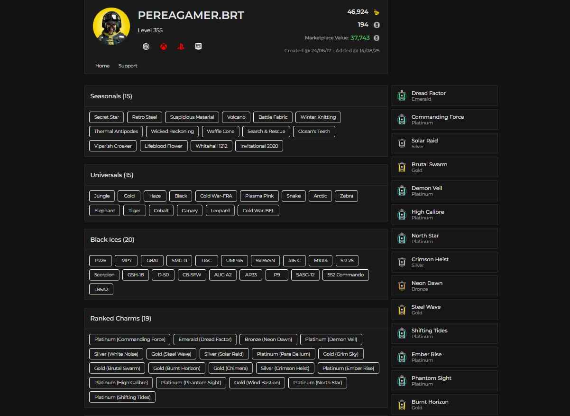
Task: Toggle the Volcano seasonal chip
Action: point(236,117)
